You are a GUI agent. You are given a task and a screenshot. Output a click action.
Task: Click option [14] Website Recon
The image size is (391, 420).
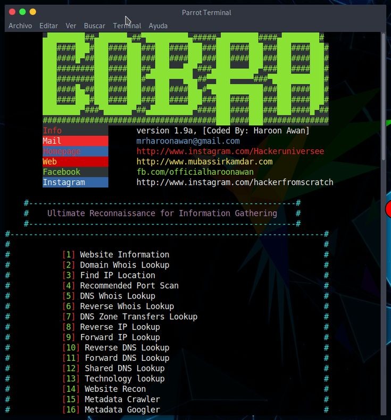(104, 389)
